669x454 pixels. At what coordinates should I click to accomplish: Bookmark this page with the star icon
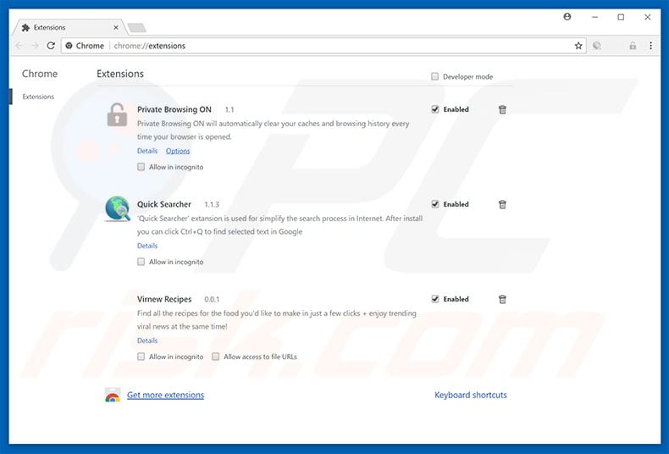[578, 46]
